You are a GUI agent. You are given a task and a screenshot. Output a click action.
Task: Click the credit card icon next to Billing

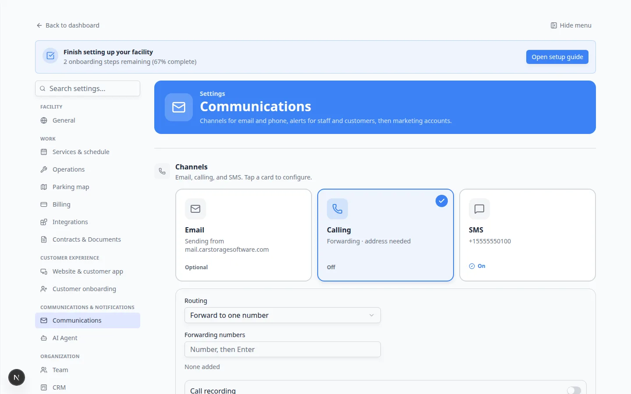click(44, 204)
